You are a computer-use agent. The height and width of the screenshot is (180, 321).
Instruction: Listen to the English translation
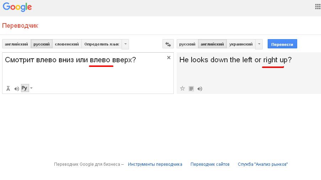tap(200, 89)
